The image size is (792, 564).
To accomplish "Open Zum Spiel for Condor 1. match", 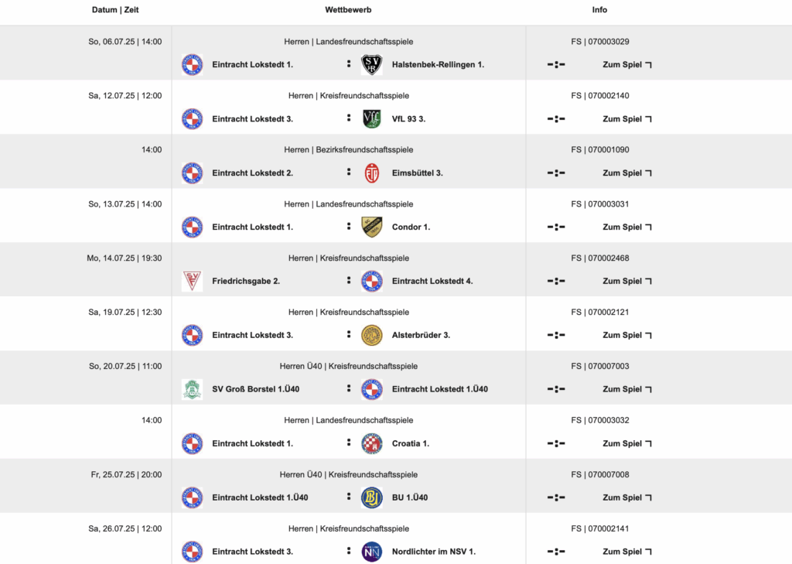I will 626,227.
